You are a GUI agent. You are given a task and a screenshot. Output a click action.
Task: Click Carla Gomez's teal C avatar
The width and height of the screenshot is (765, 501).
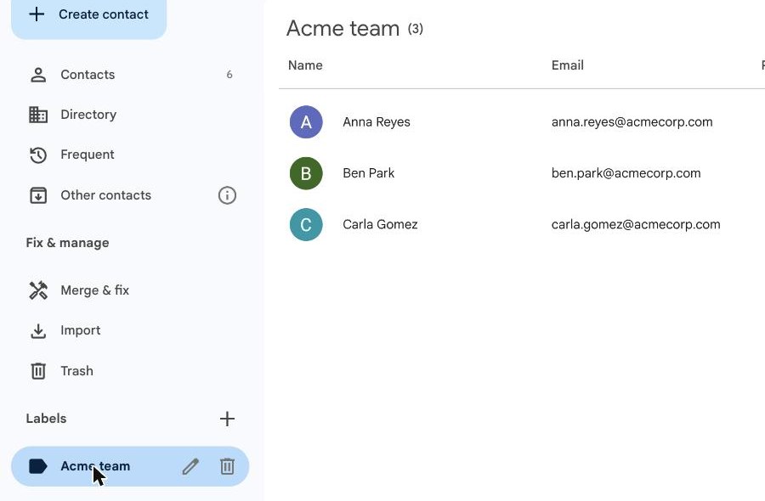click(x=306, y=225)
